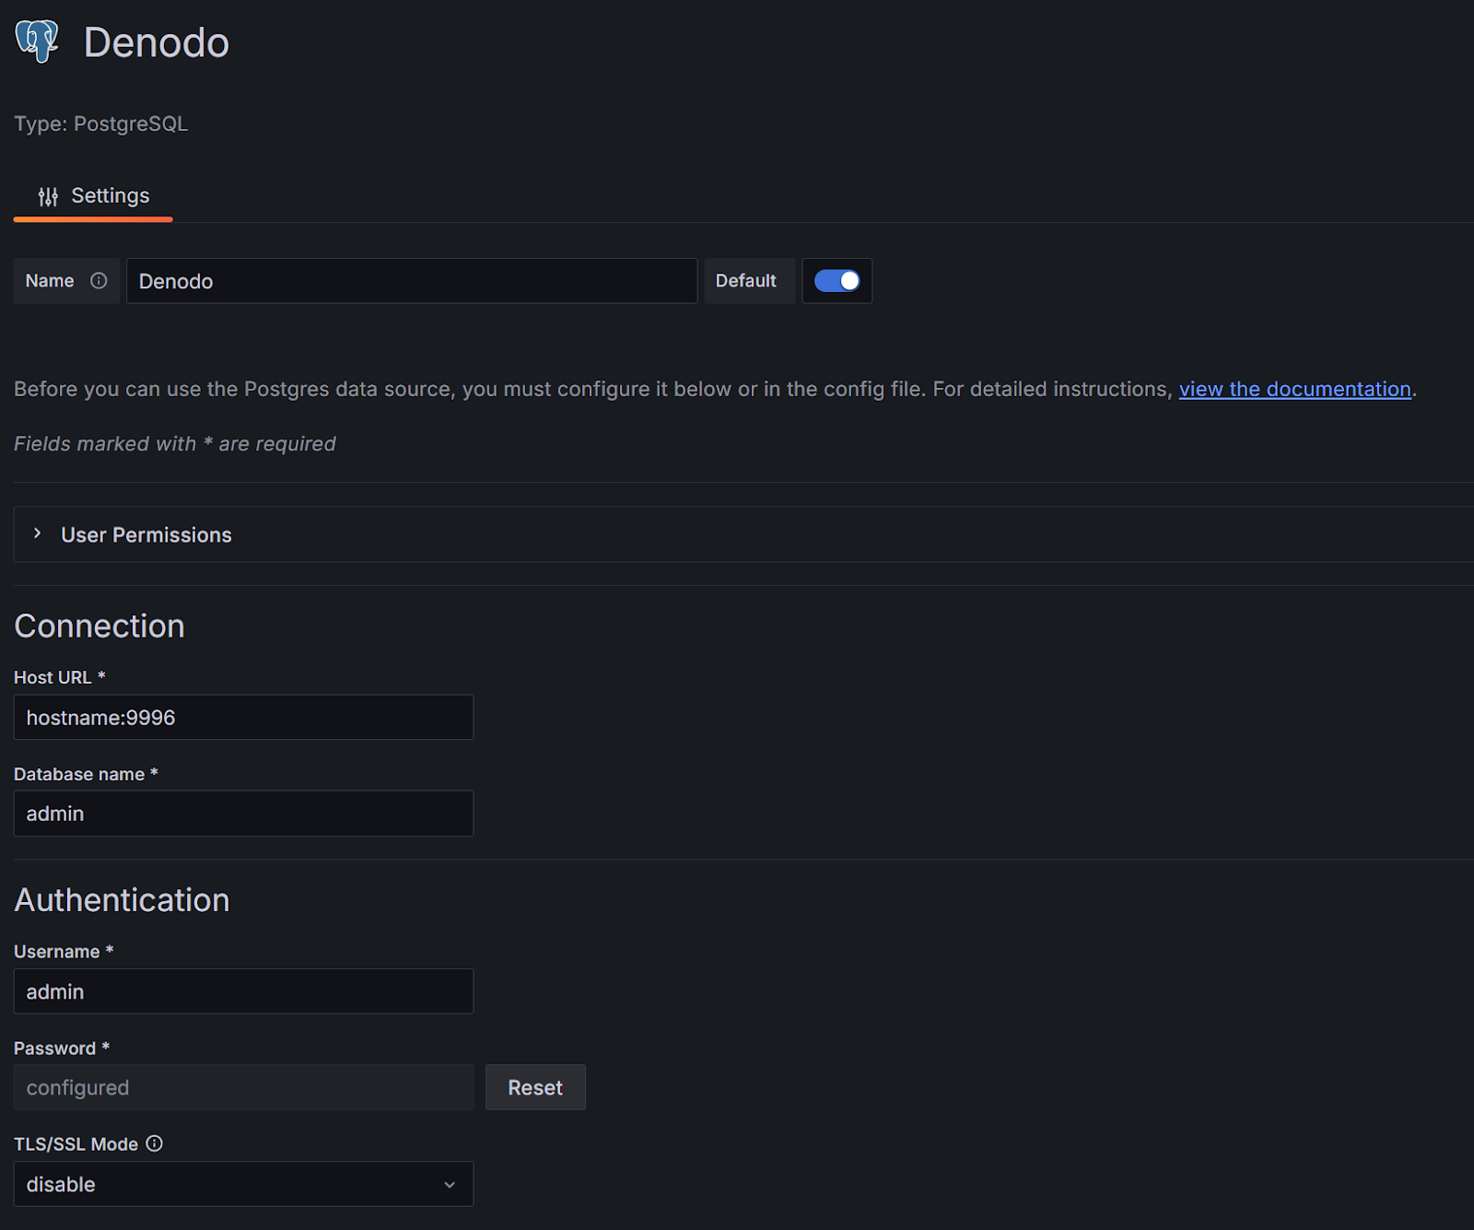Click the PostgreSQL elephant logo icon
1474x1230 pixels.
(37, 41)
